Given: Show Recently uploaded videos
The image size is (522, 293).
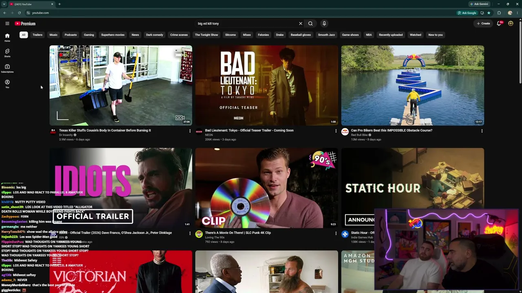Looking at the screenshot, I should 391,35.
